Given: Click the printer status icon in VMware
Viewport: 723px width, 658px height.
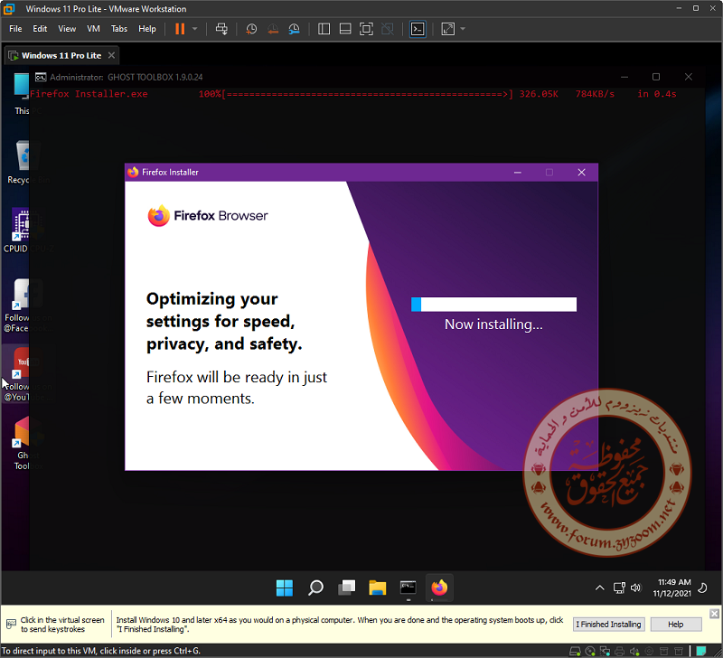Looking at the screenshot, I should coord(619,652).
